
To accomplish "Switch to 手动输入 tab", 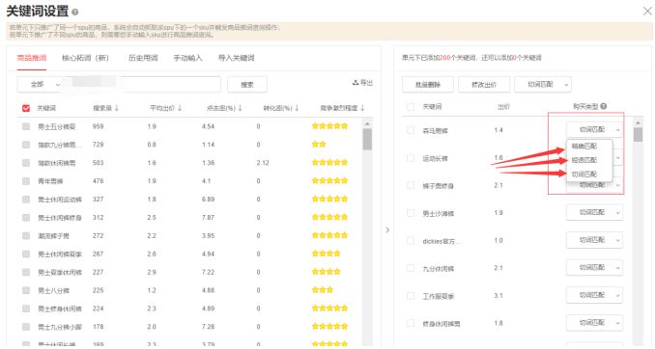I will [x=188, y=58].
